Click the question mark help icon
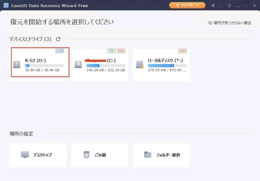The width and height of the screenshot is (260, 181). (x=210, y=23)
